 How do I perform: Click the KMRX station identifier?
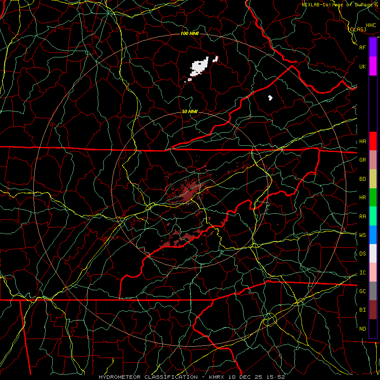coord(217,377)
